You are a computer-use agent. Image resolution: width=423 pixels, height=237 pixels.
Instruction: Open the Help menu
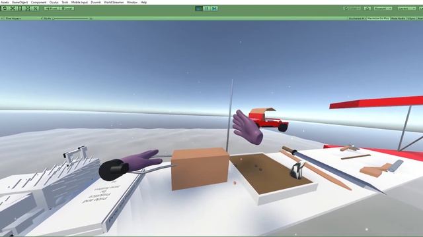coord(143,2)
